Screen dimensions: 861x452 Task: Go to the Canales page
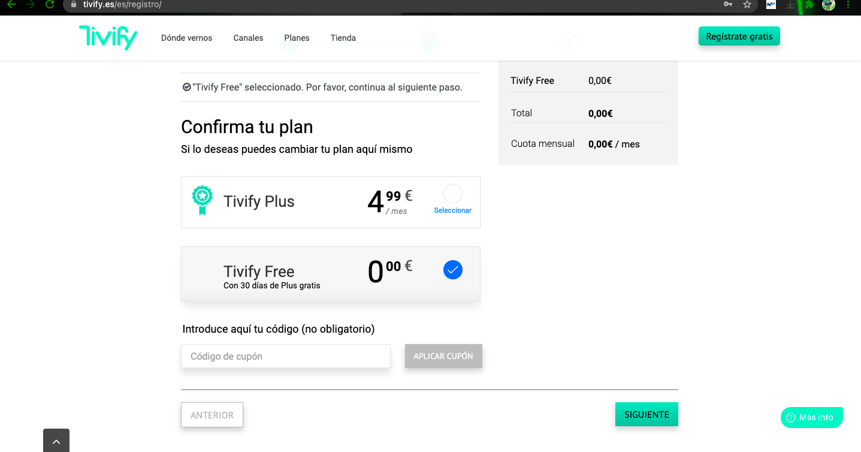pos(248,38)
